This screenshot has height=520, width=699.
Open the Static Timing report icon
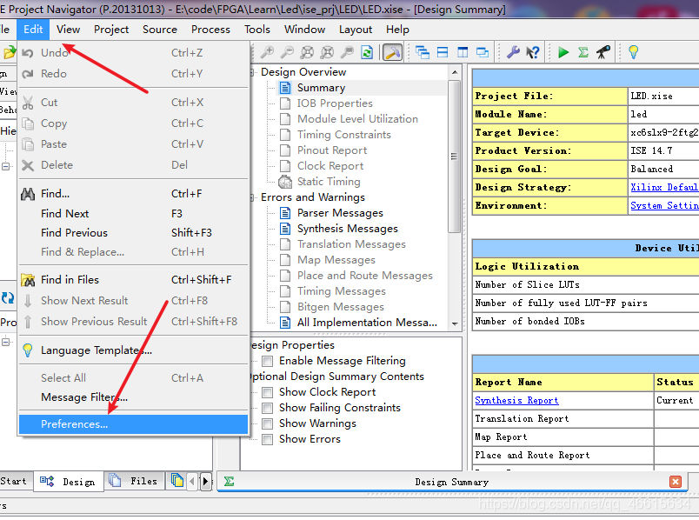(x=285, y=182)
